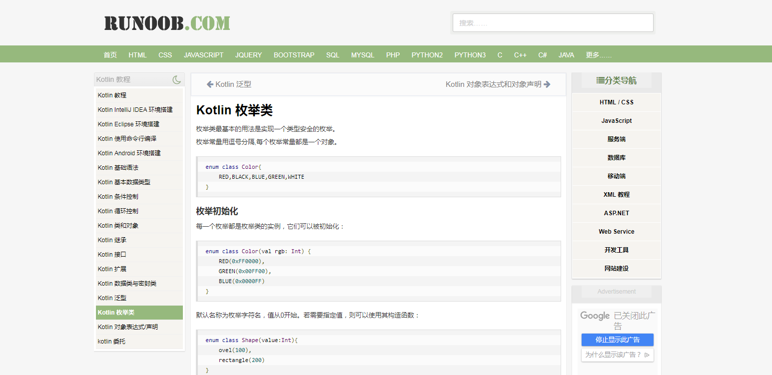Open the 数据库 category
This screenshot has width=772, height=375.
[x=617, y=158]
